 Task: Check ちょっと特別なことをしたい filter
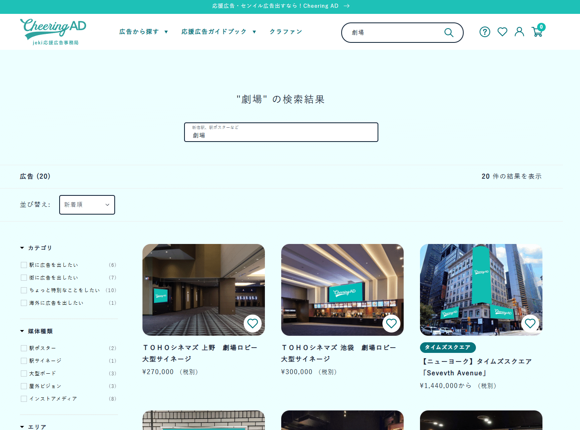[x=24, y=290]
